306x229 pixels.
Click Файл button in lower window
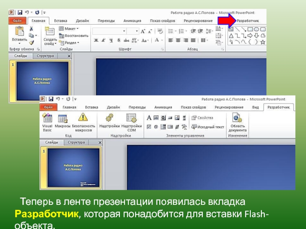[48, 107]
